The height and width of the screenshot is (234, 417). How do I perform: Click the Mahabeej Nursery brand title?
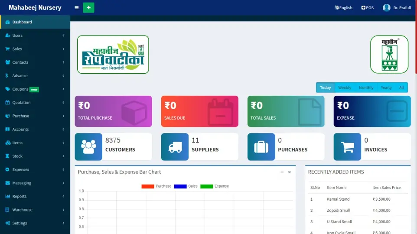(35, 8)
